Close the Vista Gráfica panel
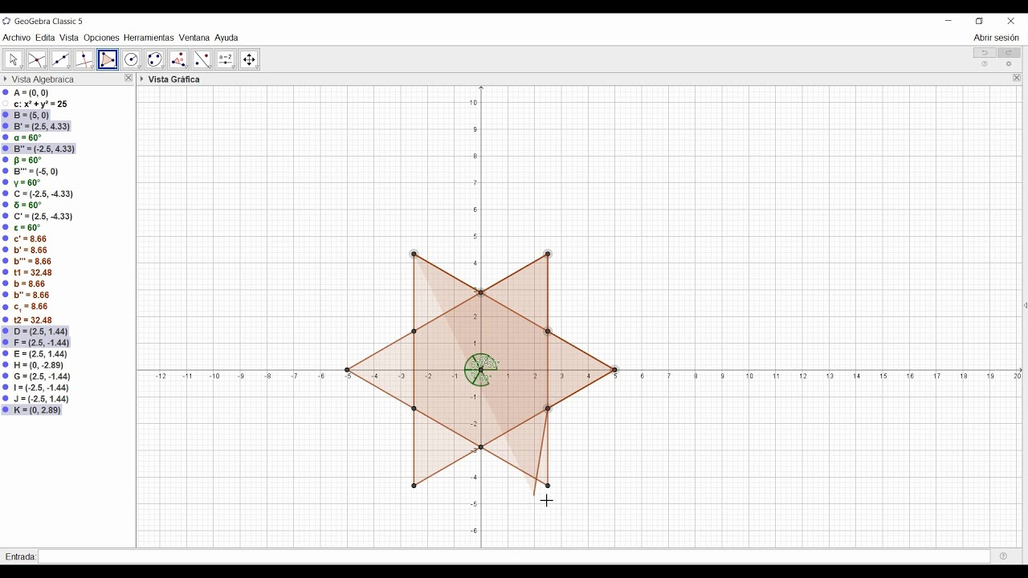This screenshot has width=1028, height=578. point(1017,79)
